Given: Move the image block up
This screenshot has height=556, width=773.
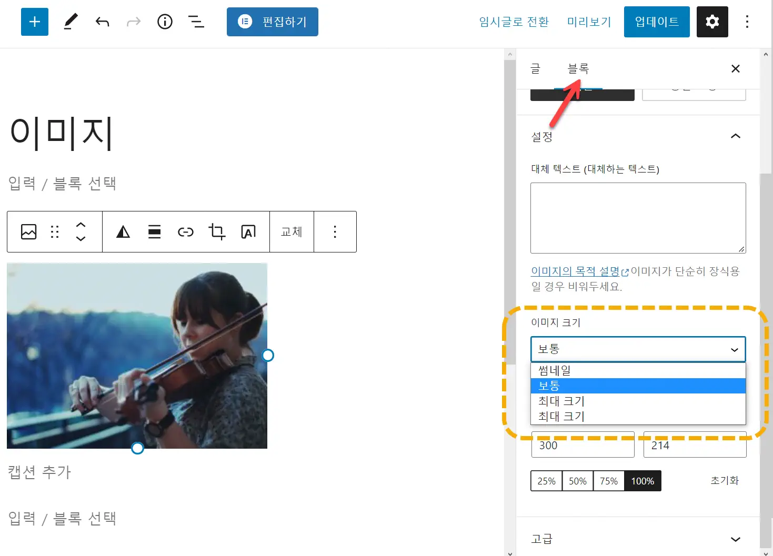Looking at the screenshot, I should (81, 225).
